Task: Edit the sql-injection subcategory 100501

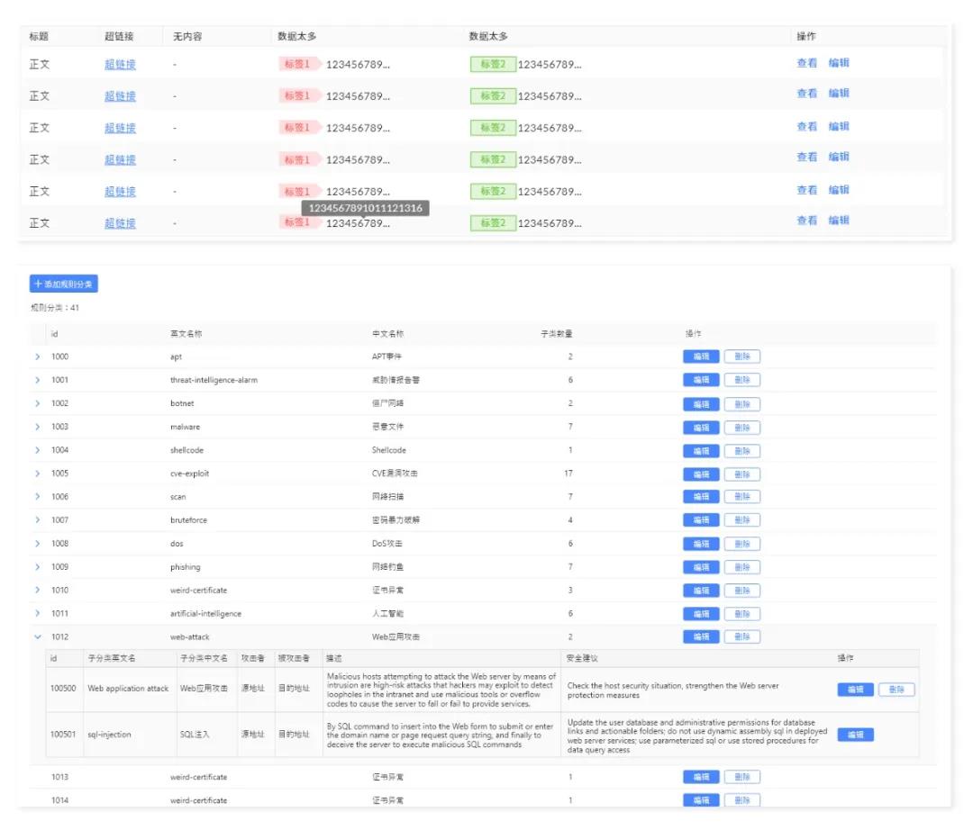Action: [855, 735]
